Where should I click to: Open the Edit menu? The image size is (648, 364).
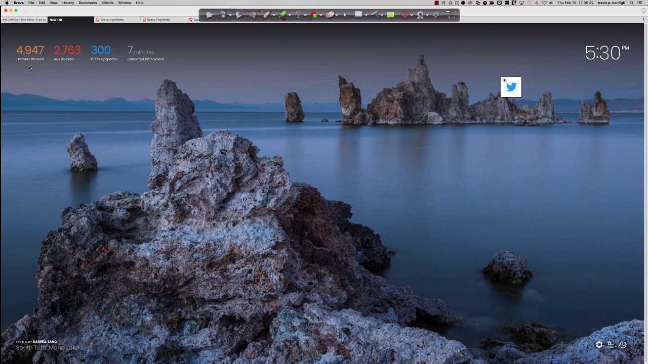[x=42, y=3]
